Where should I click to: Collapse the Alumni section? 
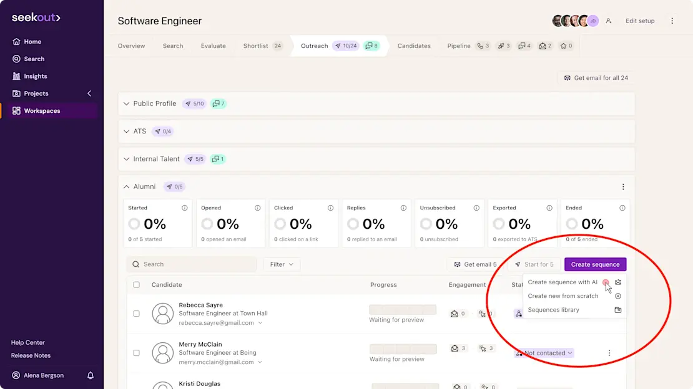[x=126, y=187]
